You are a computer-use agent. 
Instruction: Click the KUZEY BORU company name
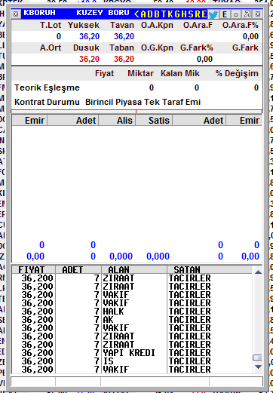(x=103, y=13)
